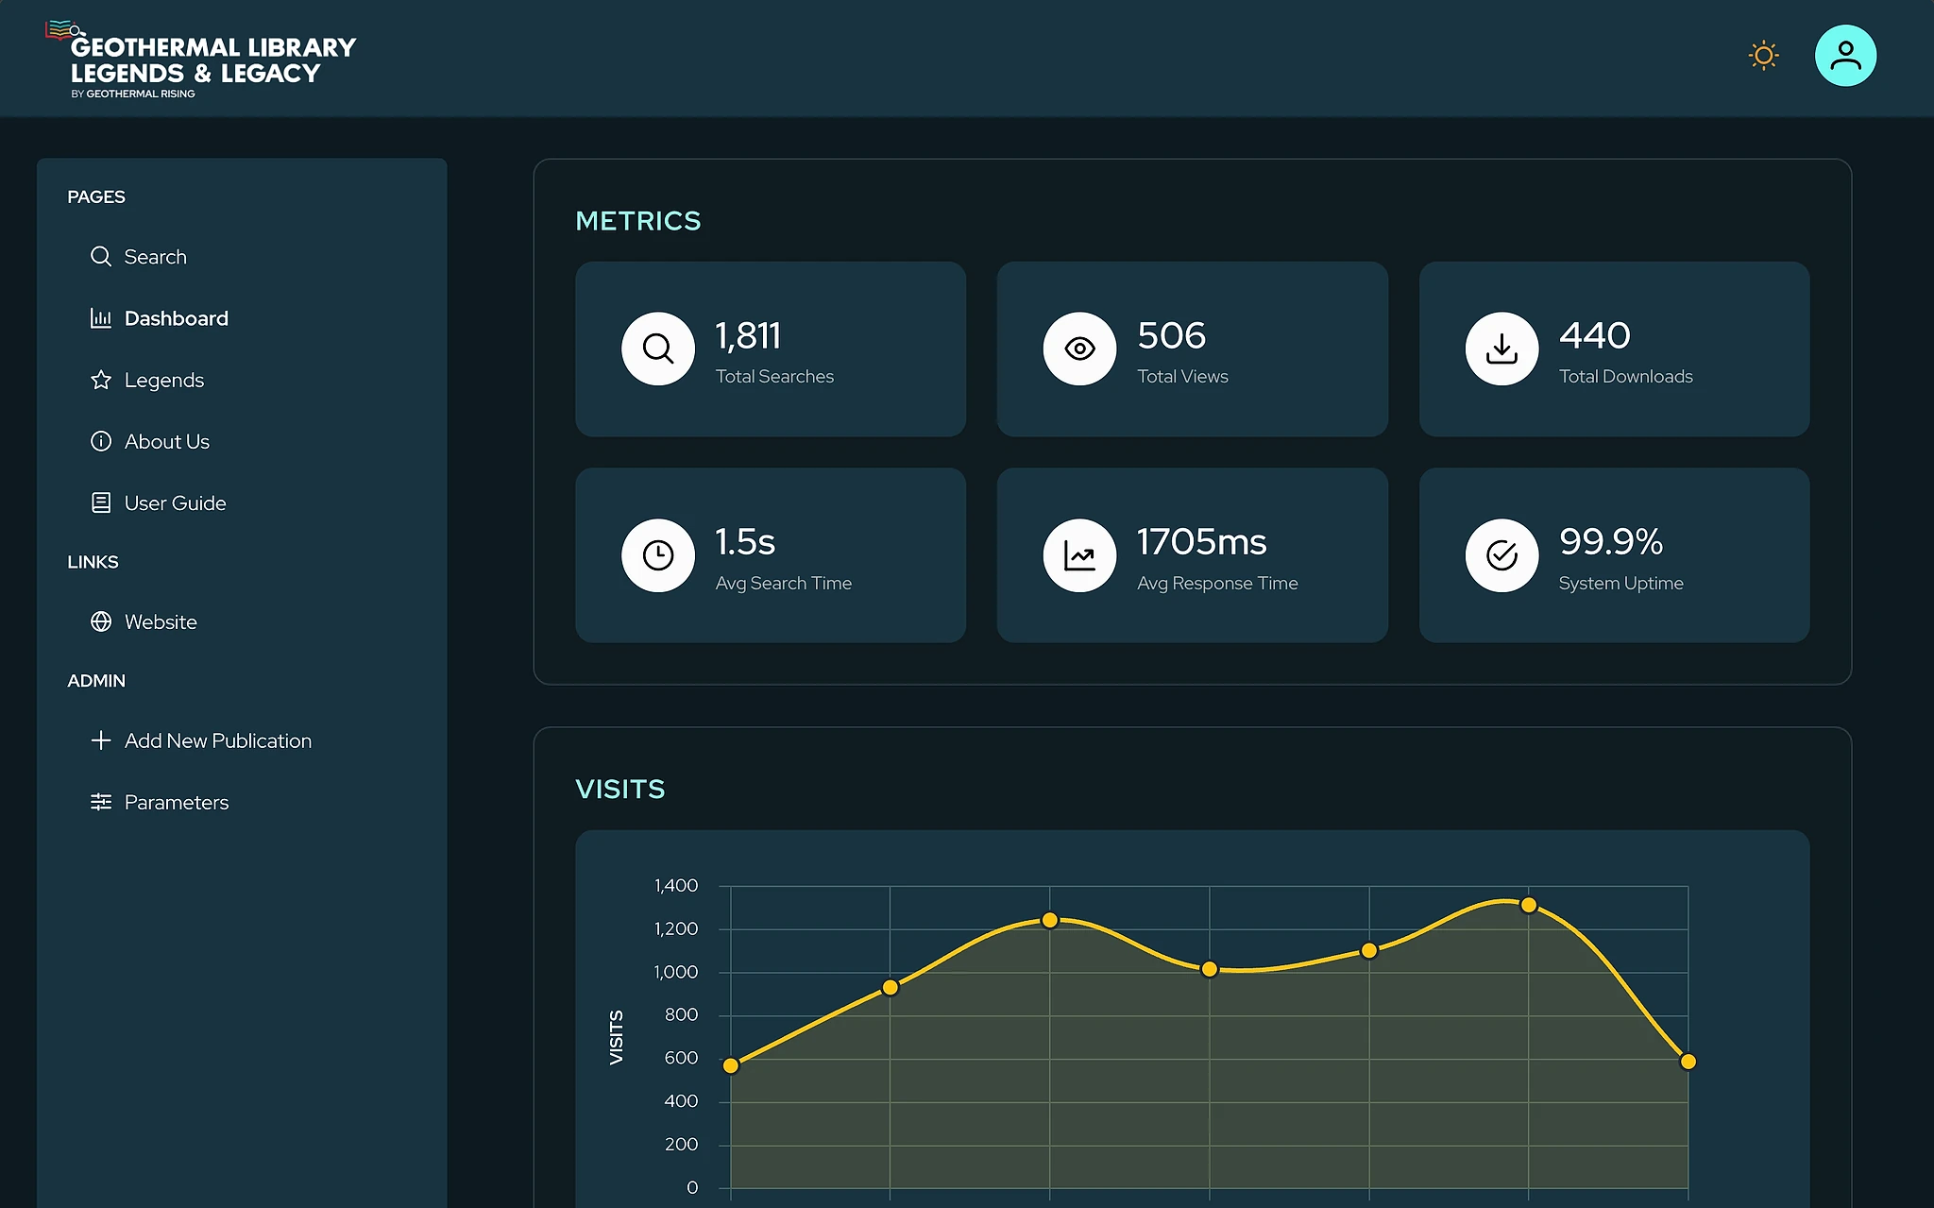This screenshot has height=1208, width=1934.
Task: Click the Total Downloads arrow icon
Action: 1501,349
